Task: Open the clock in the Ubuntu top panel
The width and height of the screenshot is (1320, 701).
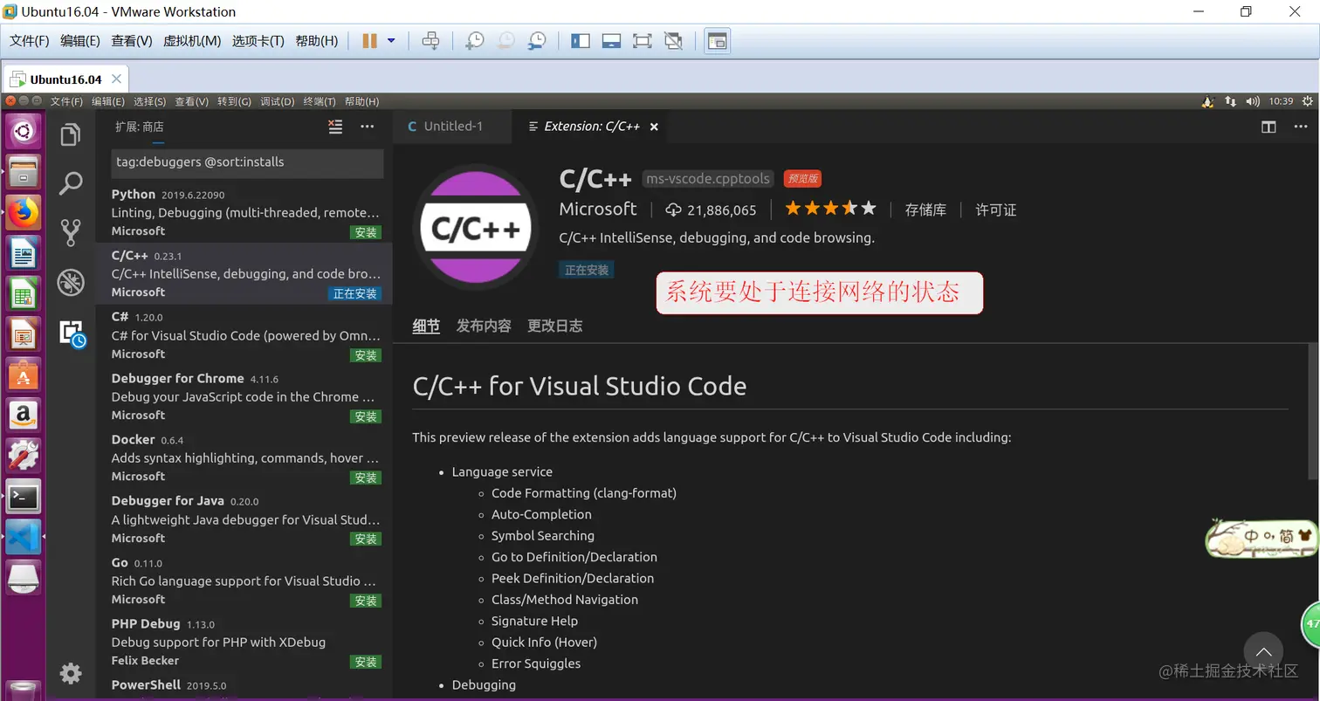Action: click(x=1281, y=101)
